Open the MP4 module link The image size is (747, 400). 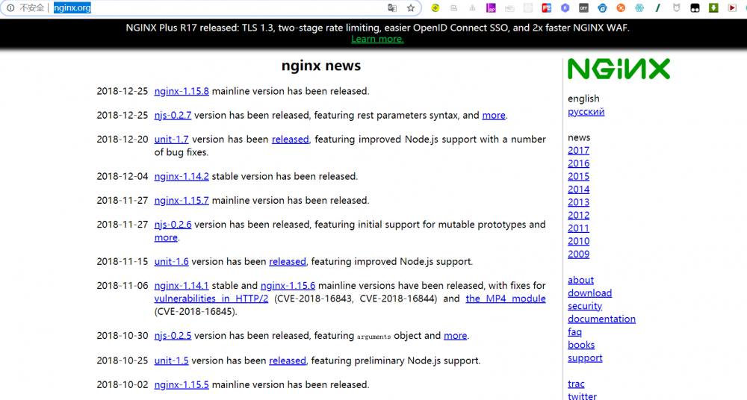click(x=506, y=299)
